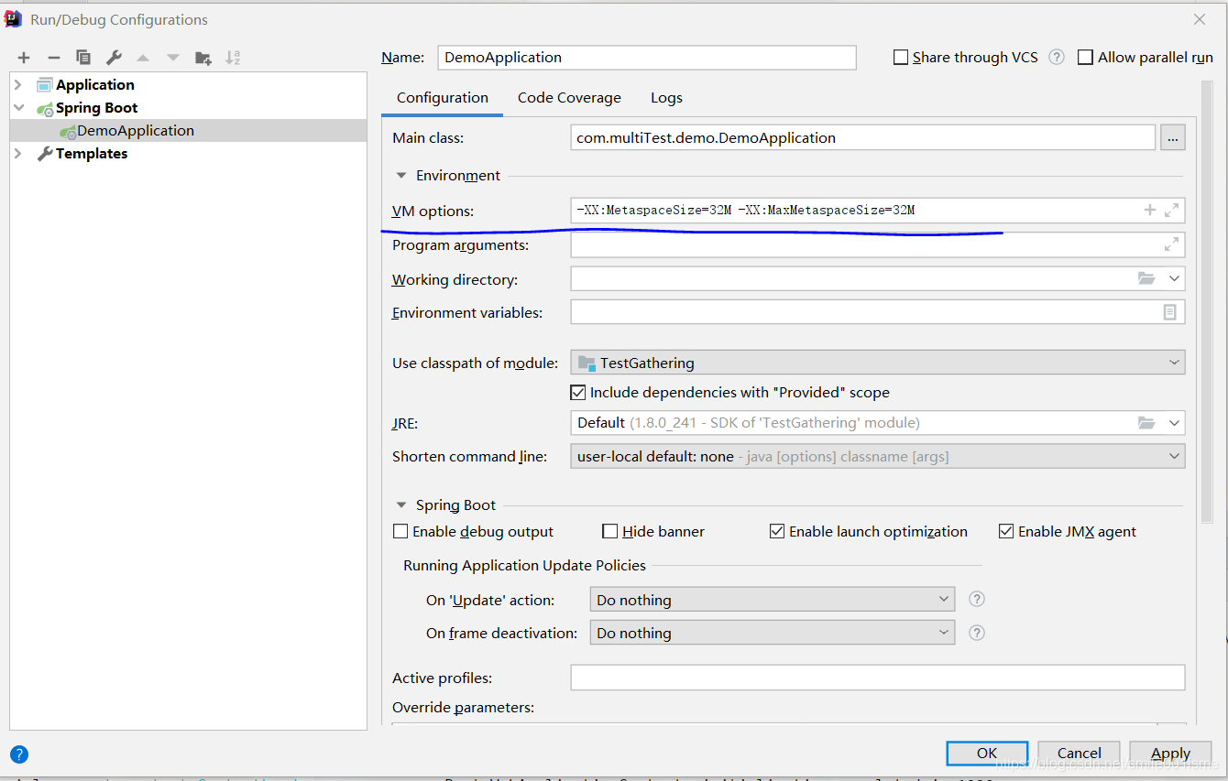The height and width of the screenshot is (781, 1228).
Task: Collapse Spring Boot tree node
Action: tap(18, 107)
